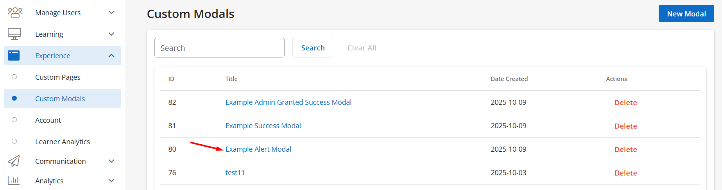Click the Analytics bar chart icon
The height and width of the screenshot is (190, 722).
tap(14, 181)
